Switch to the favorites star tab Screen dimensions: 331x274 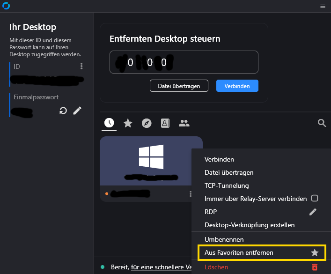coord(128,123)
